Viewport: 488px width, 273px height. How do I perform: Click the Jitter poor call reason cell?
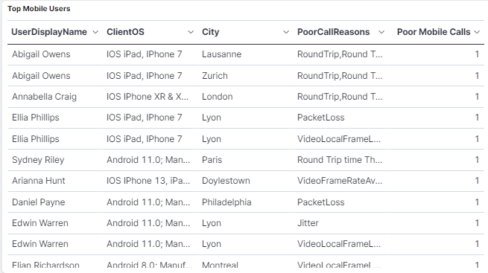(308, 223)
